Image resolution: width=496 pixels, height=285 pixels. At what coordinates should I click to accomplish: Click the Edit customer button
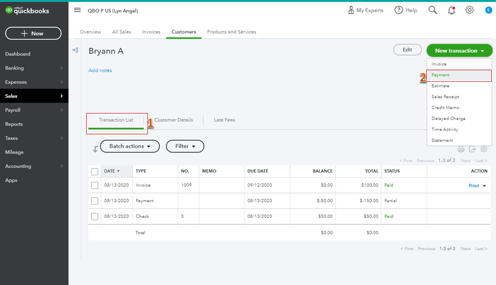tap(407, 50)
